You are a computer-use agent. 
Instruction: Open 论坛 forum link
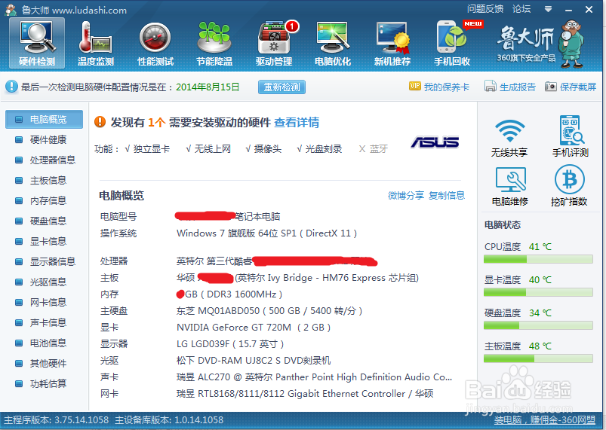(x=521, y=9)
